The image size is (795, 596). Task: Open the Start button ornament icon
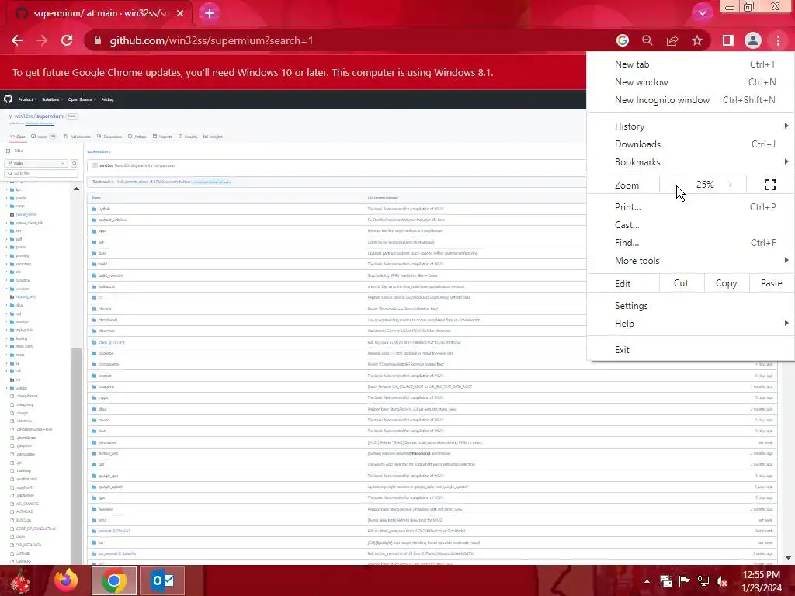click(x=20, y=580)
